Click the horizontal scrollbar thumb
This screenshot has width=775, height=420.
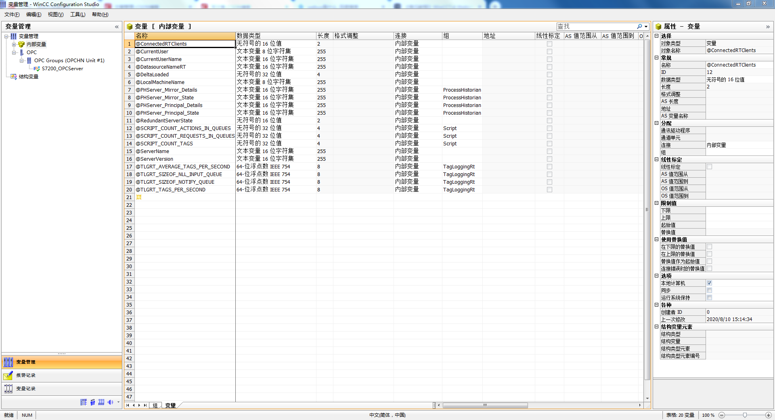tap(485, 405)
